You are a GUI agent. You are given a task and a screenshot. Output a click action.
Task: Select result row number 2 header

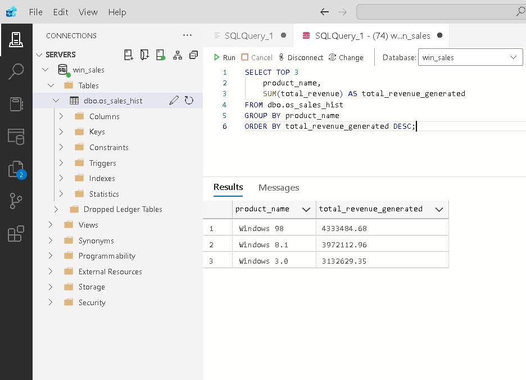click(217, 245)
